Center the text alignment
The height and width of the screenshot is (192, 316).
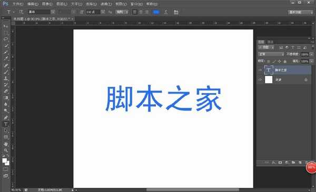(x=141, y=12)
